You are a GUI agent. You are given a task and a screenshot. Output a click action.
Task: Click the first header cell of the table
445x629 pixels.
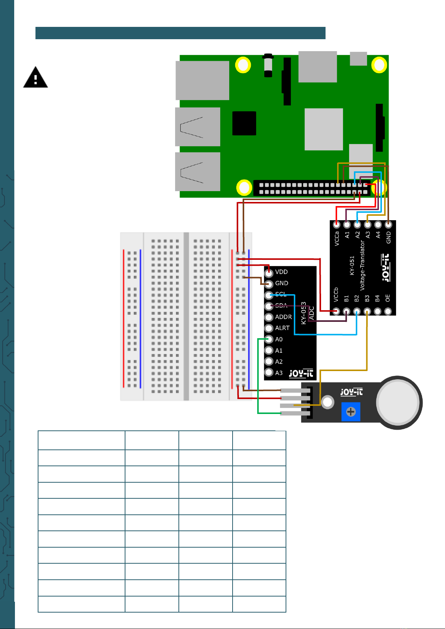click(81, 440)
